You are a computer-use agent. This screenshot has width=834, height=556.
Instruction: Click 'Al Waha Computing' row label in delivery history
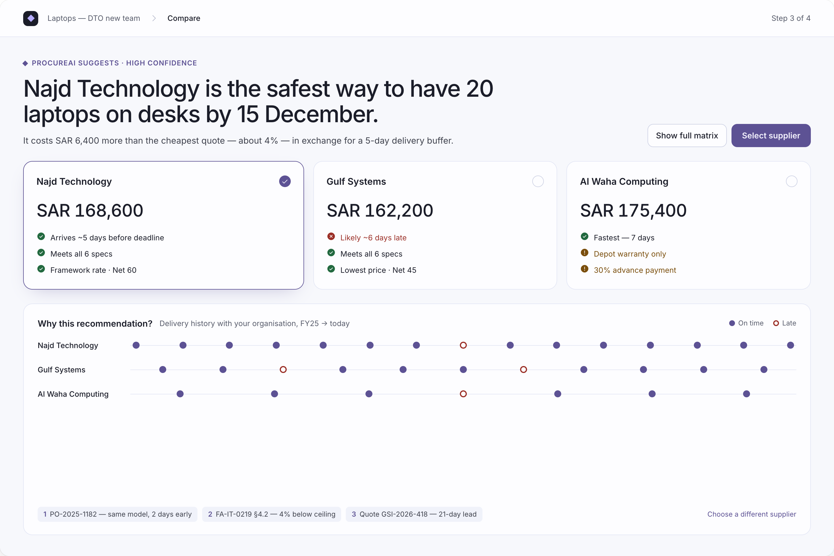tap(73, 394)
